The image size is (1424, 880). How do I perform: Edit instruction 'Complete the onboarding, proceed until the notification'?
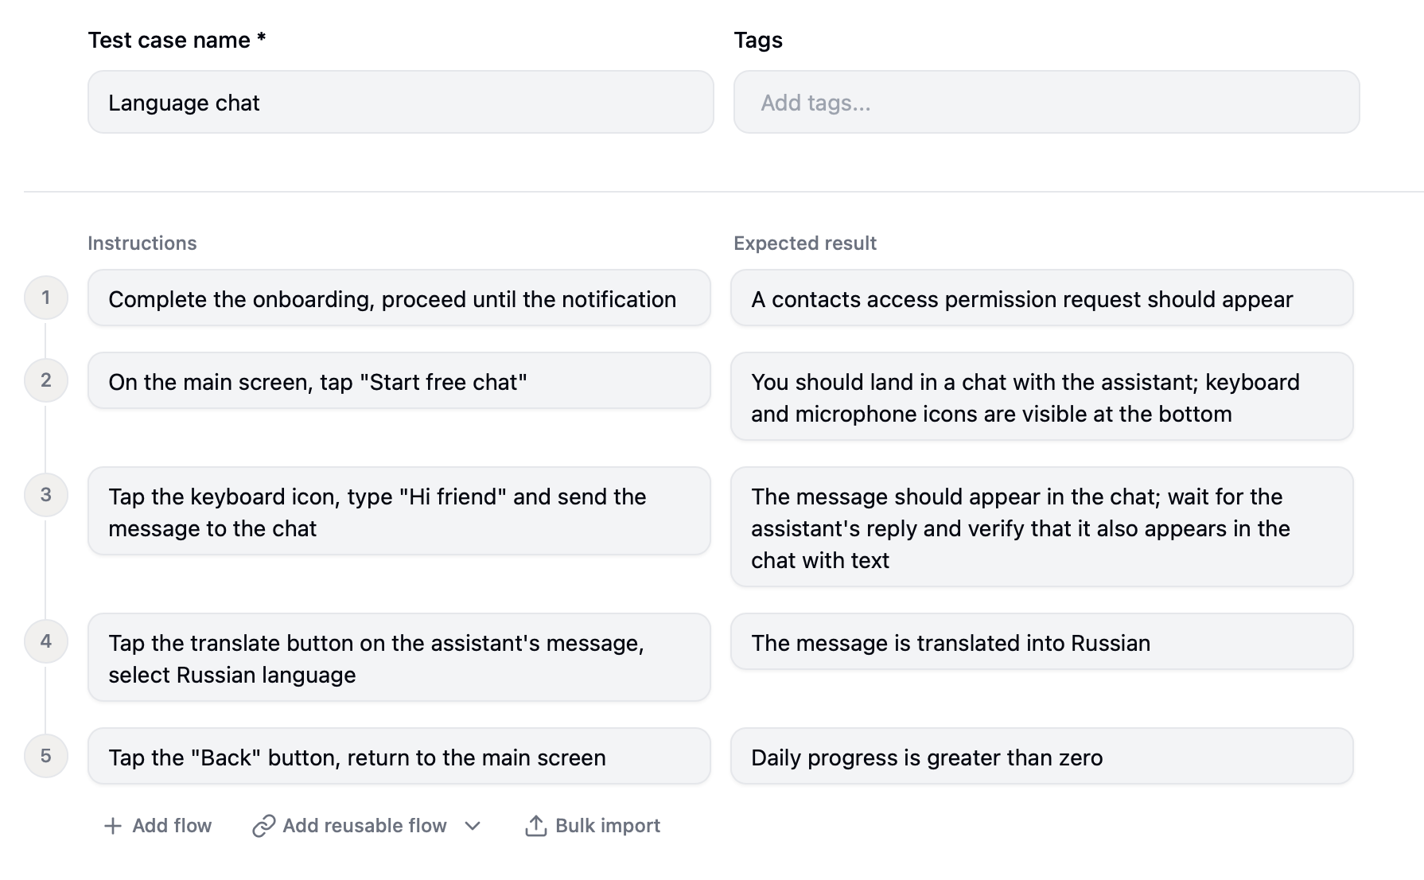[x=399, y=298]
